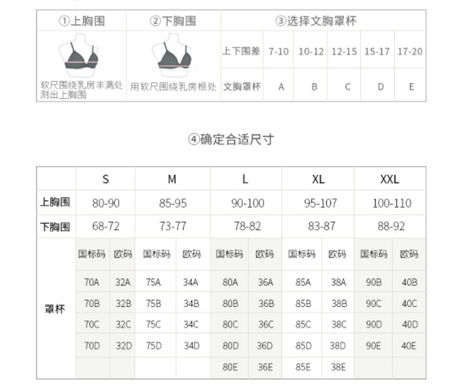464x391 pixels.
Task: Click the 7-10 bust difference cell
Action: pos(278,51)
